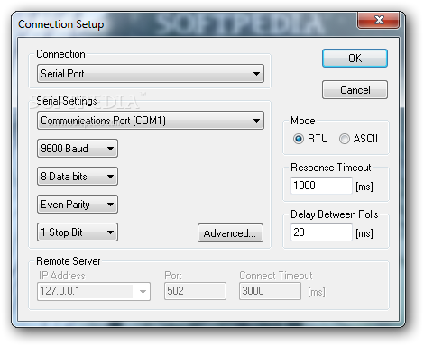424x346 pixels.
Task: Select the RTU mode radio button
Action: tap(298, 139)
